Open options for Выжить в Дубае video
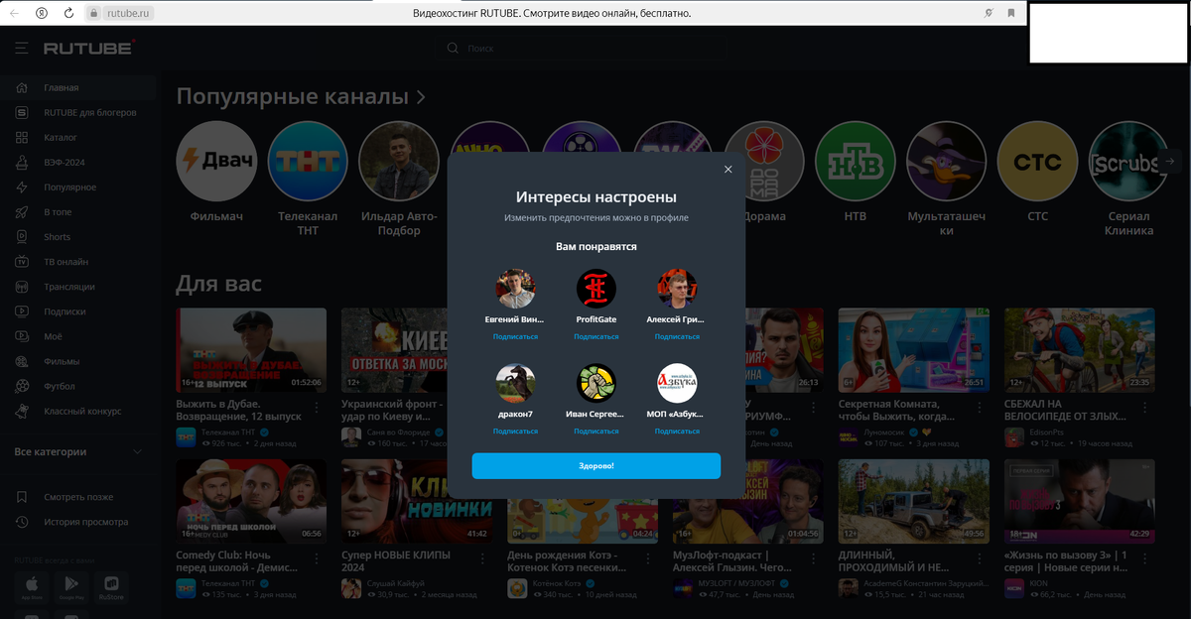This screenshot has width=1191, height=619. [317, 407]
